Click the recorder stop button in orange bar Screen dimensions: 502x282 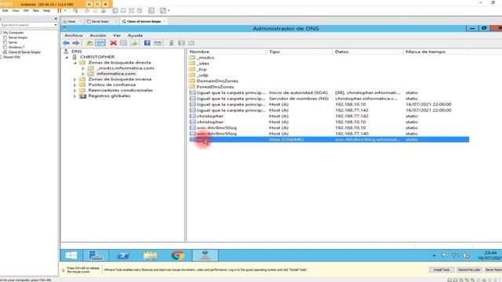click(x=105, y=4)
